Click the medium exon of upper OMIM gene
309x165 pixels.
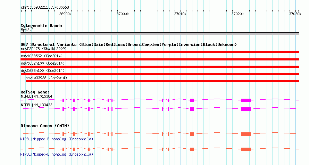click(x=192, y=134)
